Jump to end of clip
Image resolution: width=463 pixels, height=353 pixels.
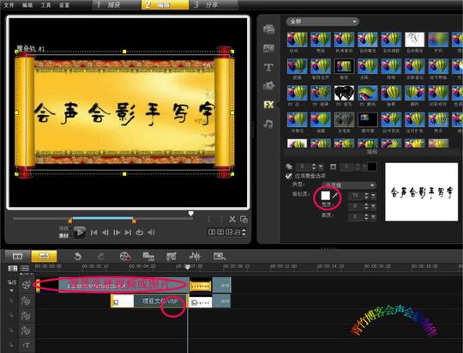point(128,233)
